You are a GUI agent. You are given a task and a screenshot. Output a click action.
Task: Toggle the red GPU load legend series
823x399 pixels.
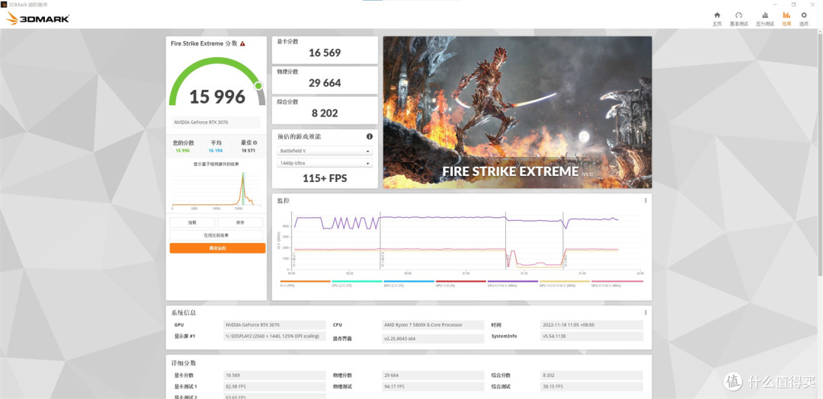tap(460, 284)
